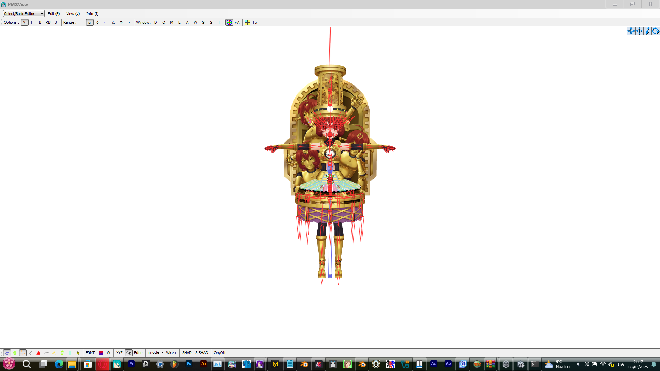Click the FRNT front view button

tap(90, 353)
